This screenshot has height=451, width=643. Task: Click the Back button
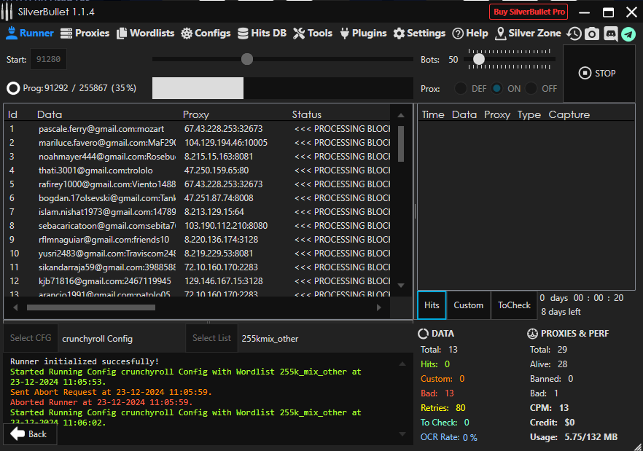(29, 434)
